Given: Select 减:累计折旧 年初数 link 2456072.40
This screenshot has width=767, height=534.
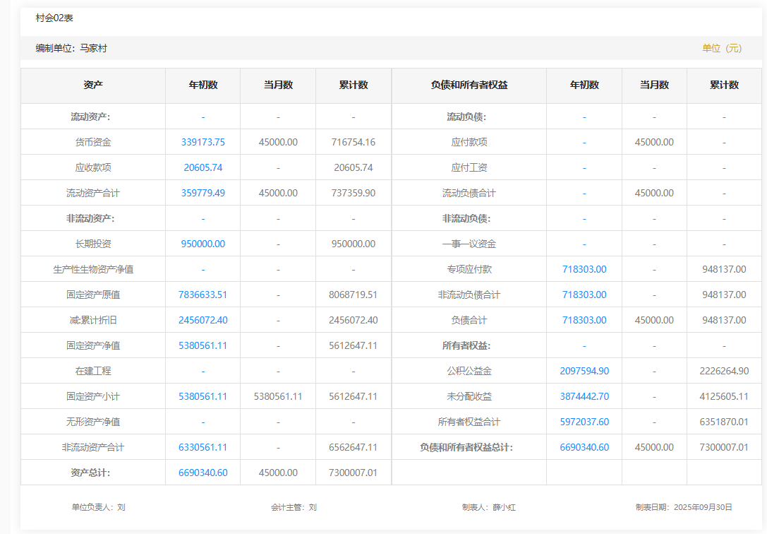Looking at the screenshot, I should point(203,320).
